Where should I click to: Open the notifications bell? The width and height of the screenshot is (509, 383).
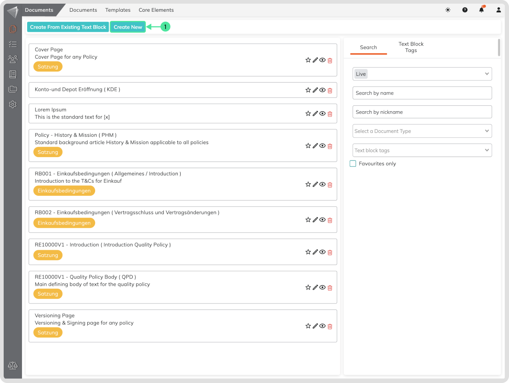coord(481,10)
